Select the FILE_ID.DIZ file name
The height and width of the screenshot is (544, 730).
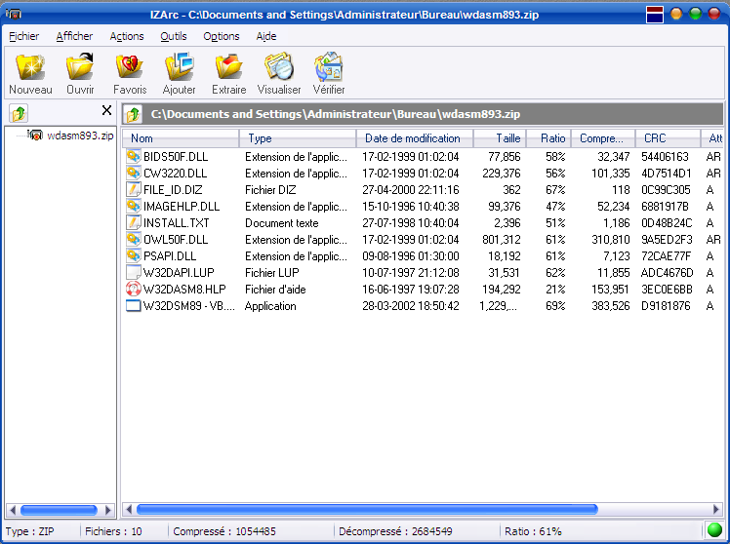[x=173, y=190]
